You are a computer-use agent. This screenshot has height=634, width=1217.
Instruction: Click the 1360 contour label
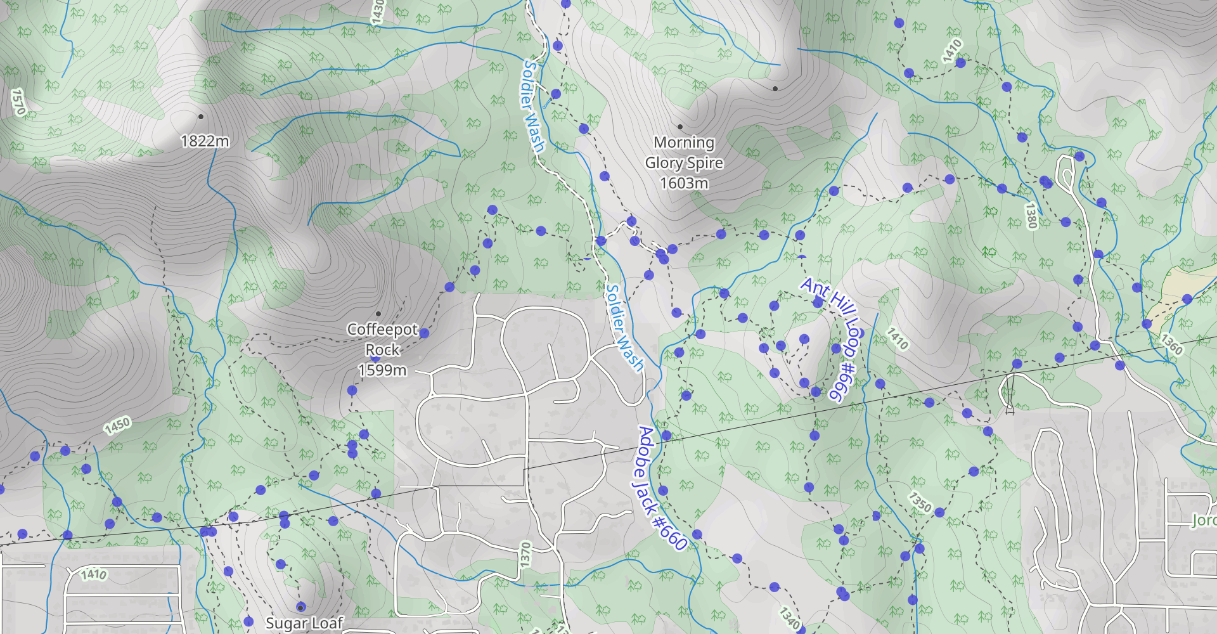click(x=1171, y=344)
